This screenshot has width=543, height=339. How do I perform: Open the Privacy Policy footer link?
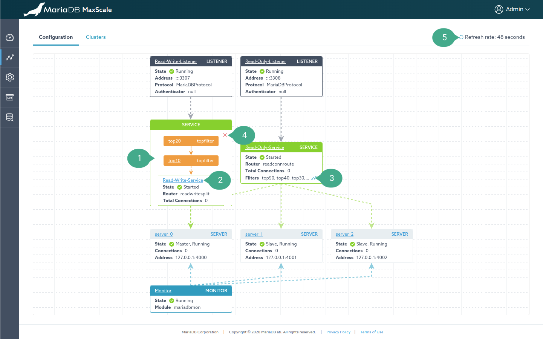(338, 332)
